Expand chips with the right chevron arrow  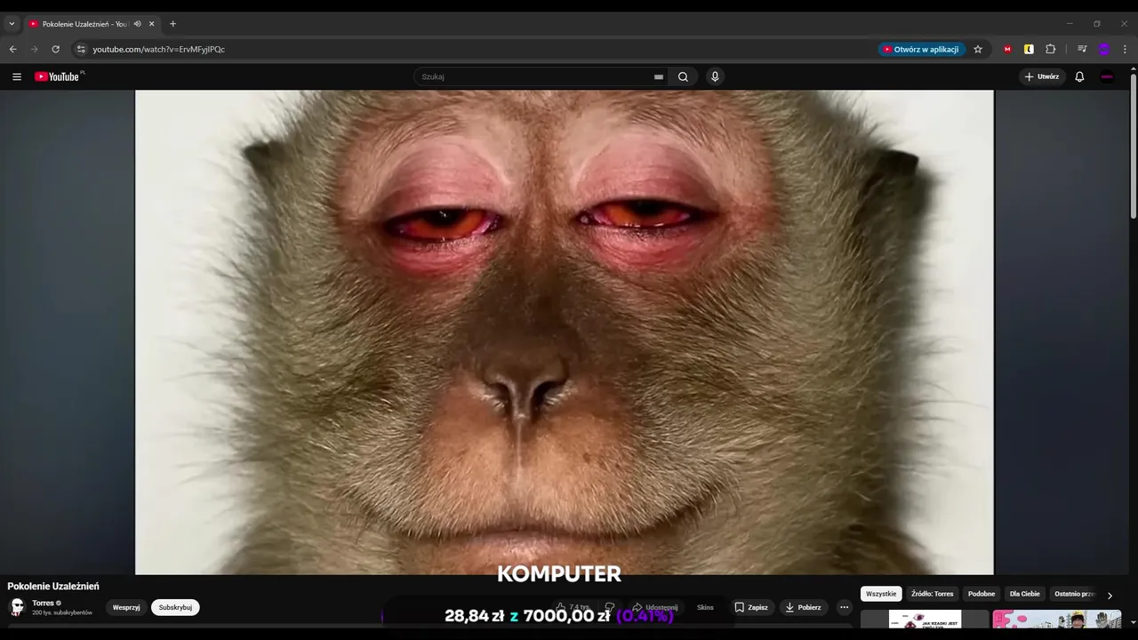tap(1110, 596)
